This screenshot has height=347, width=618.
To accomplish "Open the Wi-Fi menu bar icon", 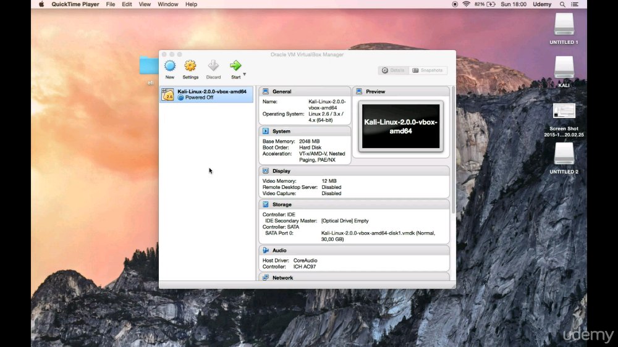I will click(466, 4).
